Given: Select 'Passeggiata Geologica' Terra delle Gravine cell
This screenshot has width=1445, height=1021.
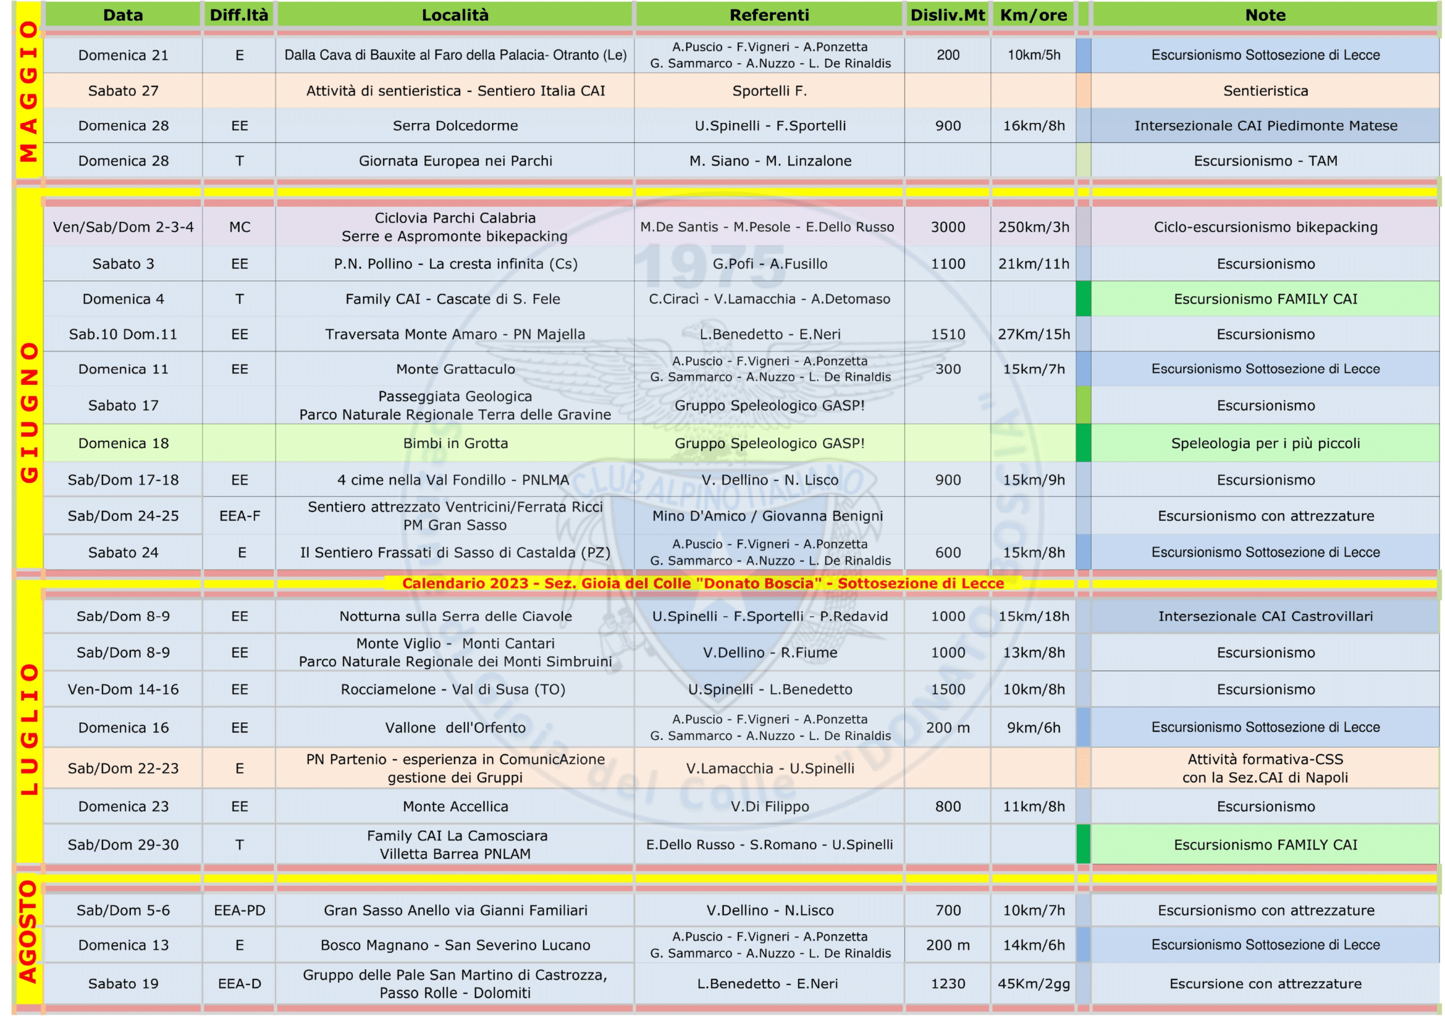Looking at the screenshot, I should coord(455,406).
